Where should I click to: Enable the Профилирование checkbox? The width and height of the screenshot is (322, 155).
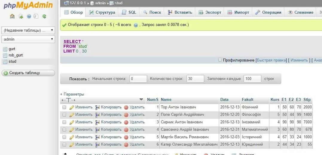(220, 60)
